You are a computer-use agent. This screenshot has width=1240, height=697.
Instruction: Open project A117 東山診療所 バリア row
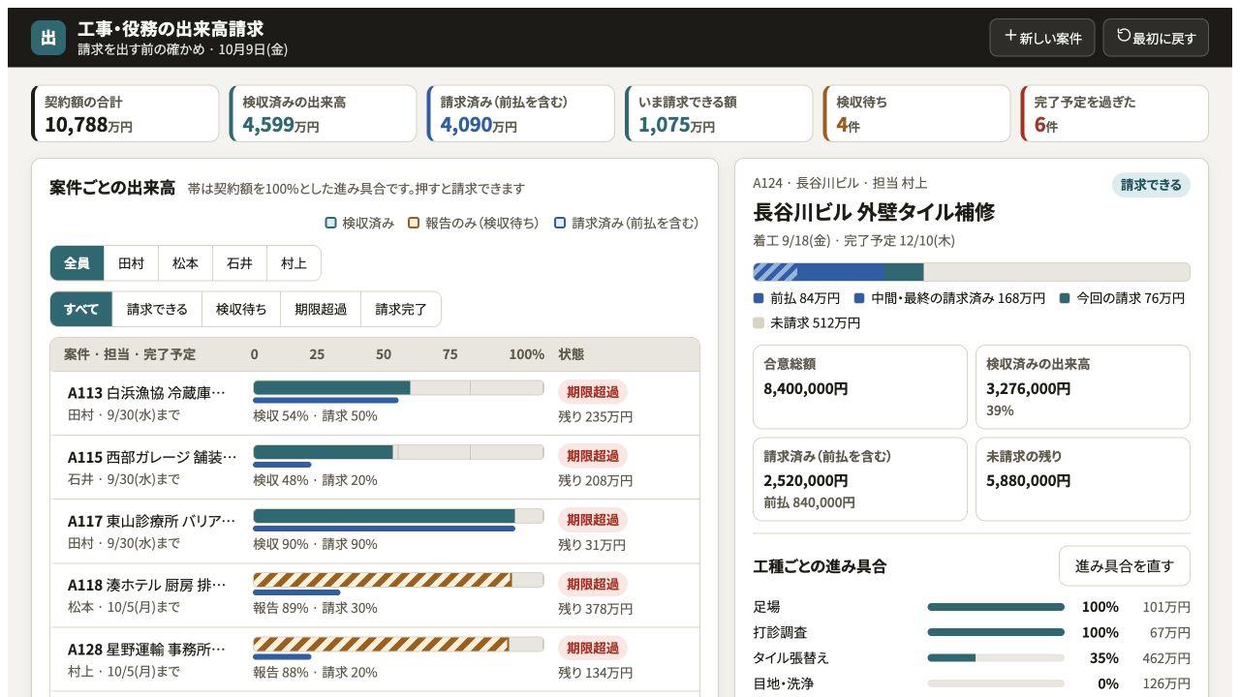[375, 531]
